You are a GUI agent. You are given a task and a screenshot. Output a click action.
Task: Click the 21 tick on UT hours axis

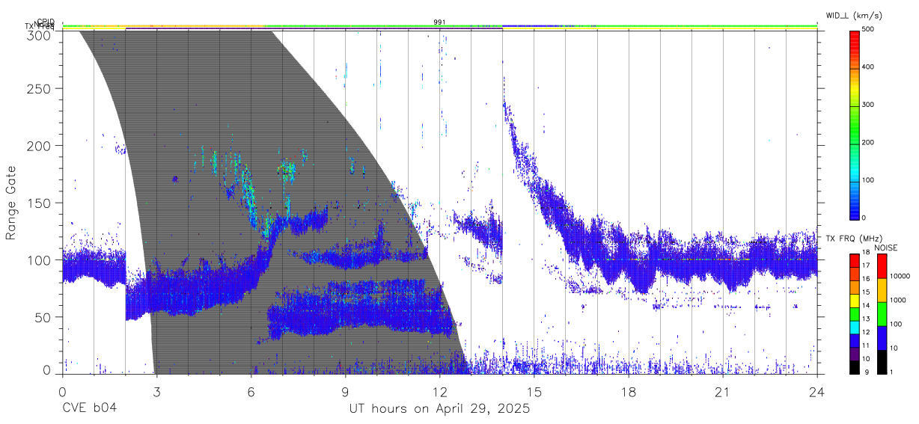723,393
